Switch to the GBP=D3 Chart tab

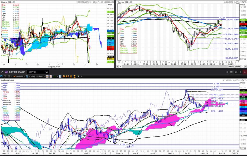[x=17, y=71]
